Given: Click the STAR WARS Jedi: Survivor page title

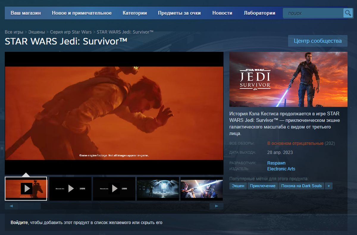Looking at the screenshot, I should click(66, 41).
